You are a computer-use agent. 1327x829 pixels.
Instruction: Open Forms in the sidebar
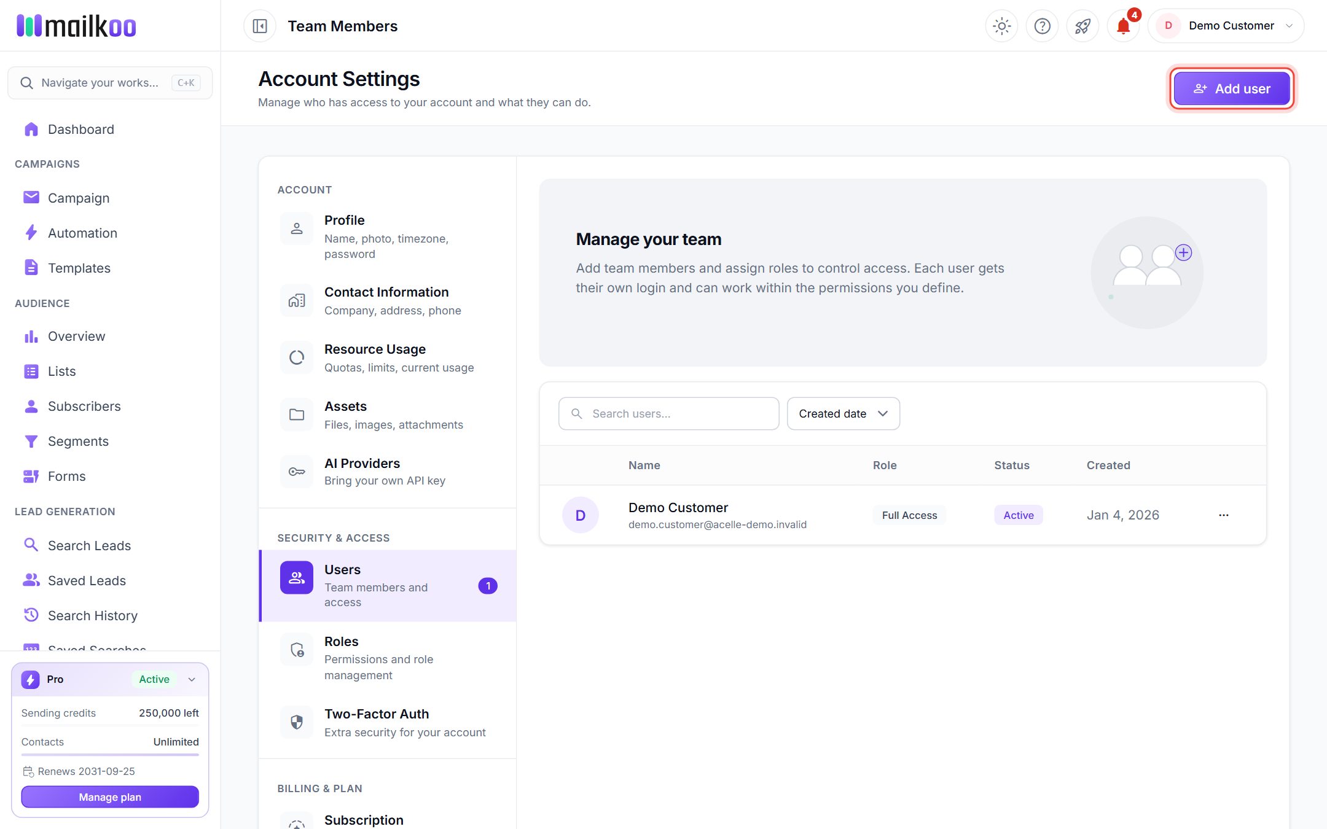pos(110,476)
